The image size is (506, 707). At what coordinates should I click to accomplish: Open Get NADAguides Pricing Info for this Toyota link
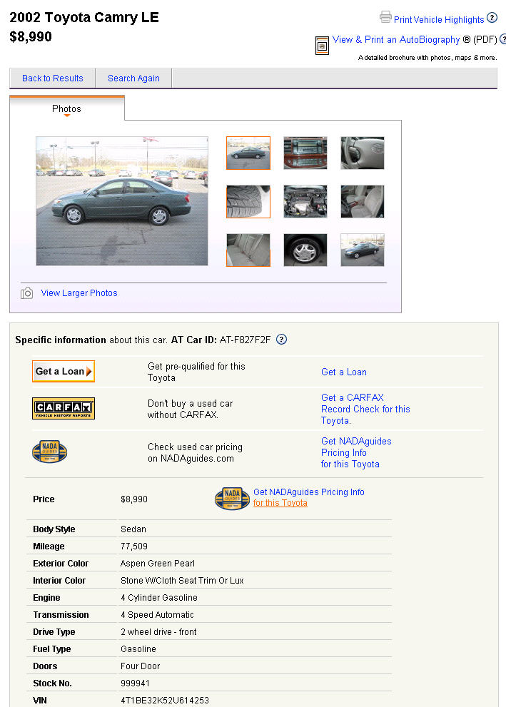click(x=356, y=453)
